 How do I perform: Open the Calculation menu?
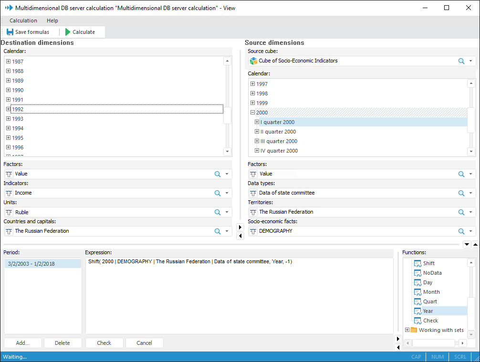point(23,21)
